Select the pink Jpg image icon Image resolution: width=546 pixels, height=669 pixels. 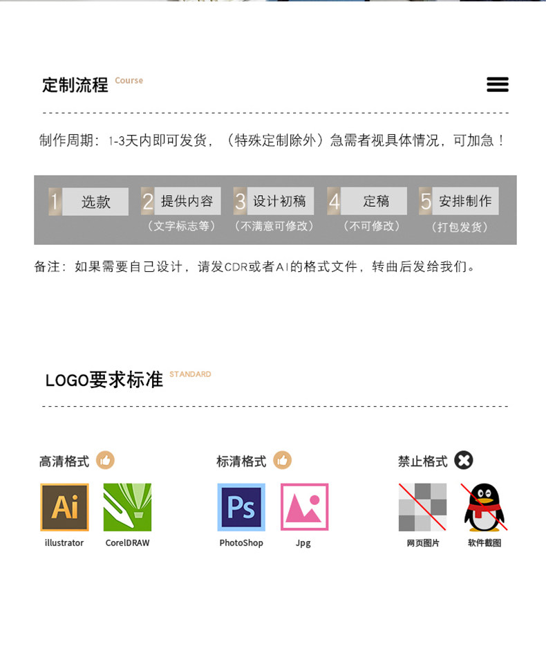tap(304, 507)
